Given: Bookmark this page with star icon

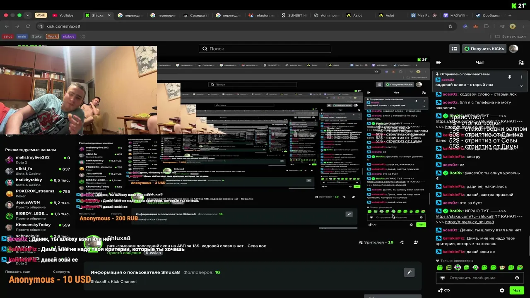Looking at the screenshot, I should point(450,26).
